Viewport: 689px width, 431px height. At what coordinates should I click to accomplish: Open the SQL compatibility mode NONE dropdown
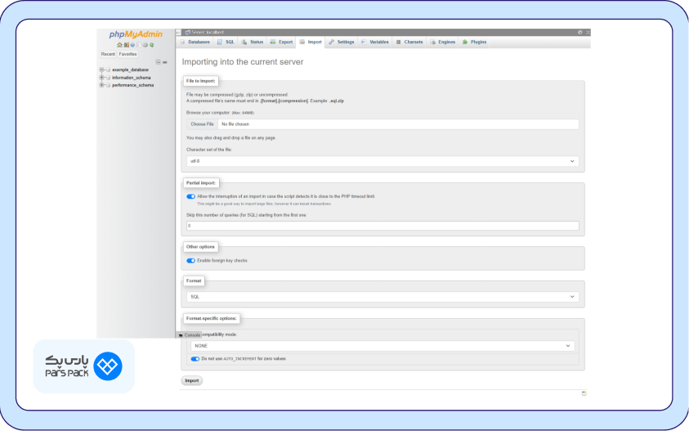point(383,346)
